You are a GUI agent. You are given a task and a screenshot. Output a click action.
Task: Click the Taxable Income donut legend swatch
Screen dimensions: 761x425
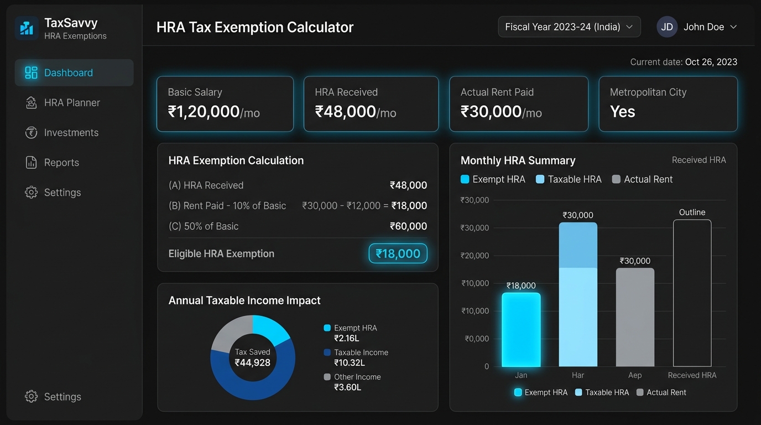[x=327, y=353]
